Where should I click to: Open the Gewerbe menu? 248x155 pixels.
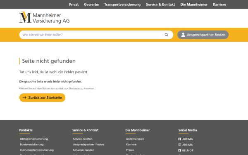(91, 5)
